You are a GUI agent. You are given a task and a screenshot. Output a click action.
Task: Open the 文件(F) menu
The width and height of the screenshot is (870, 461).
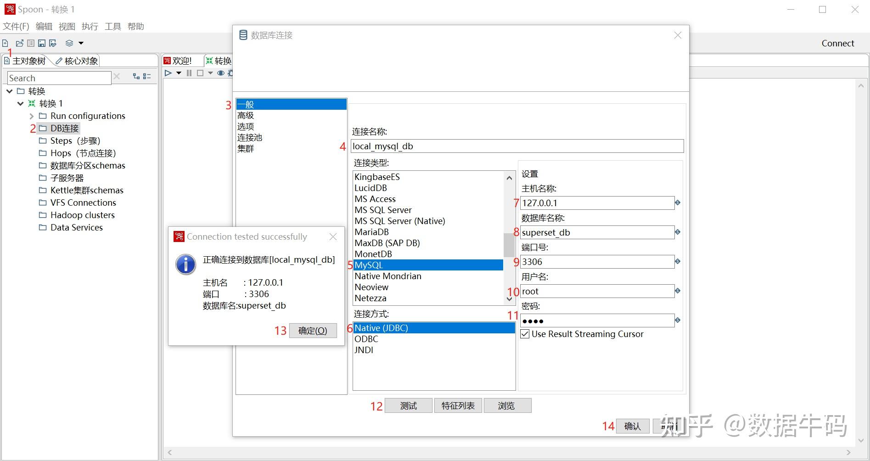coord(16,26)
